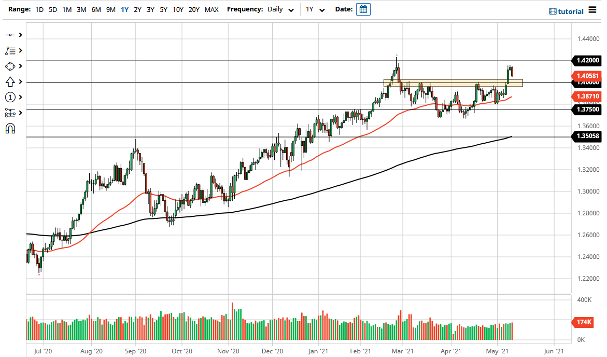The image size is (607, 357).
Task: Open the hamburger menu icon
Action: coord(592,10)
